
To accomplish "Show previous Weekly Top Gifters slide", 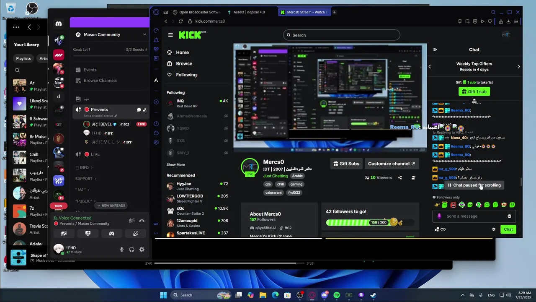I will [x=430, y=66].
